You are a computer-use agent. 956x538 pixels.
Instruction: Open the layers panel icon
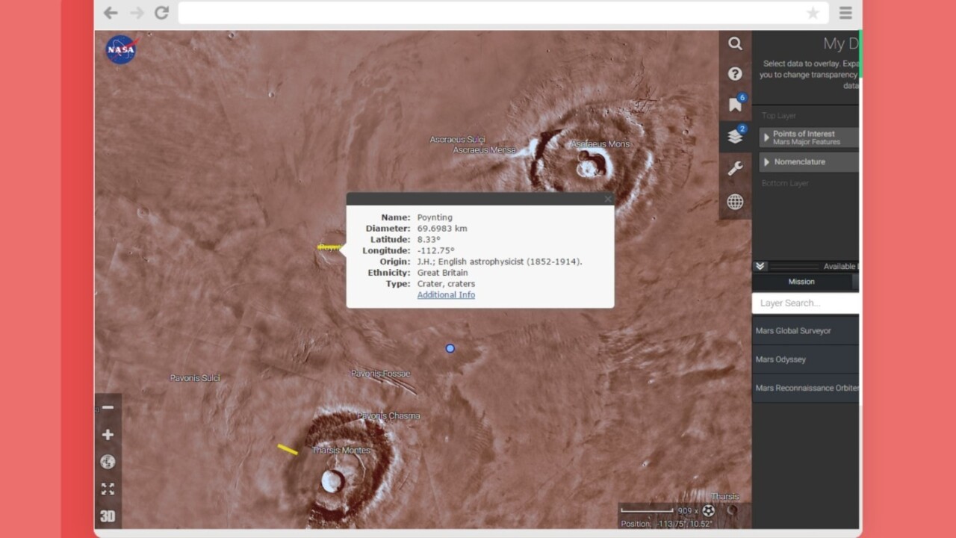point(735,136)
